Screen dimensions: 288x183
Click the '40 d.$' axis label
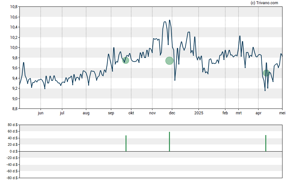point(13,138)
